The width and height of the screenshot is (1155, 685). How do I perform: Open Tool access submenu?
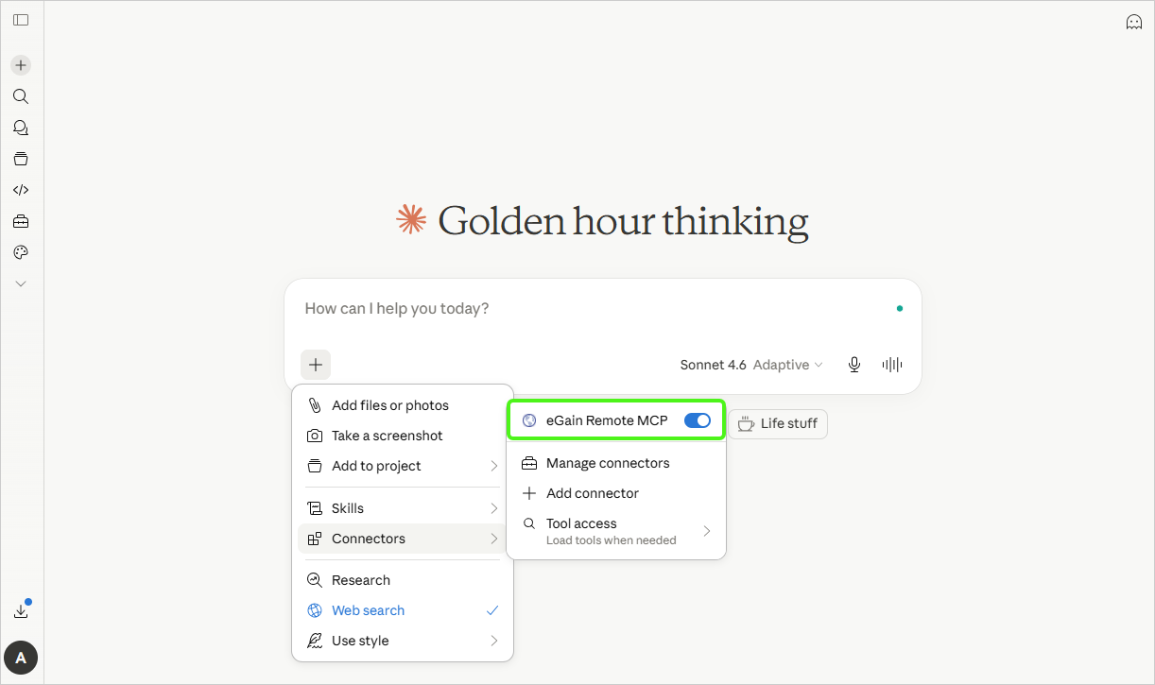(616, 531)
